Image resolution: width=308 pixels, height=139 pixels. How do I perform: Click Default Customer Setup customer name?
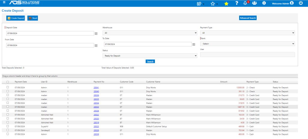click(x=156, y=126)
